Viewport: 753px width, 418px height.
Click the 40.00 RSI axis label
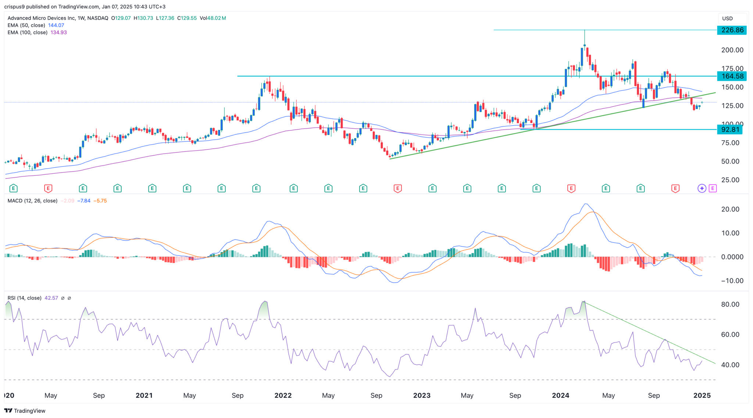[x=730, y=365]
